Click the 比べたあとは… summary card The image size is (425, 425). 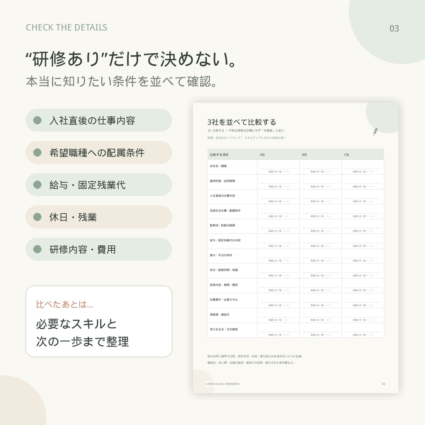99,322
